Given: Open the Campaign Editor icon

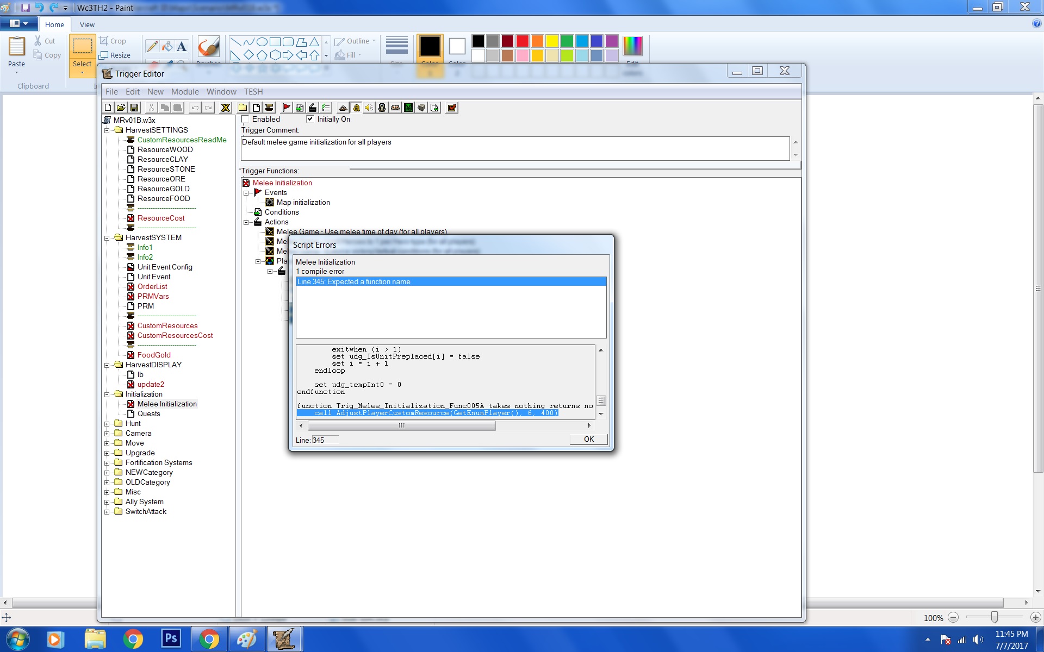Looking at the screenshot, I should point(395,108).
